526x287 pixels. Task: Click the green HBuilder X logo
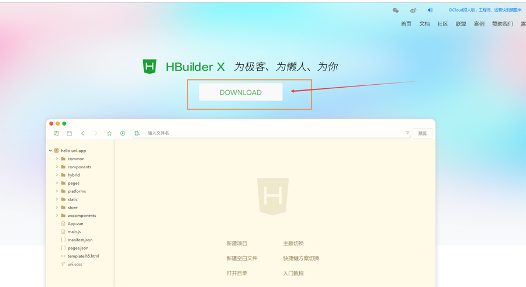(x=150, y=67)
